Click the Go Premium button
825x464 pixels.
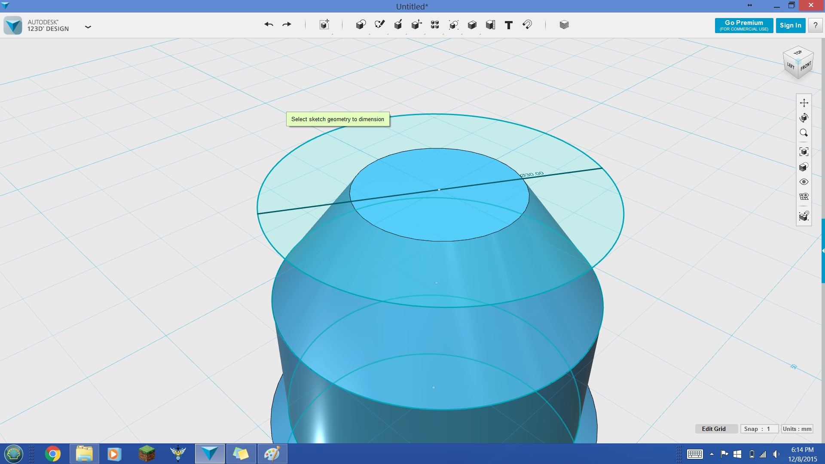(744, 25)
